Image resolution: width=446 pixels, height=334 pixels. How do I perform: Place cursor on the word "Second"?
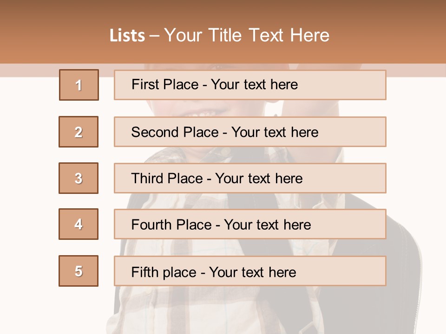pos(155,132)
